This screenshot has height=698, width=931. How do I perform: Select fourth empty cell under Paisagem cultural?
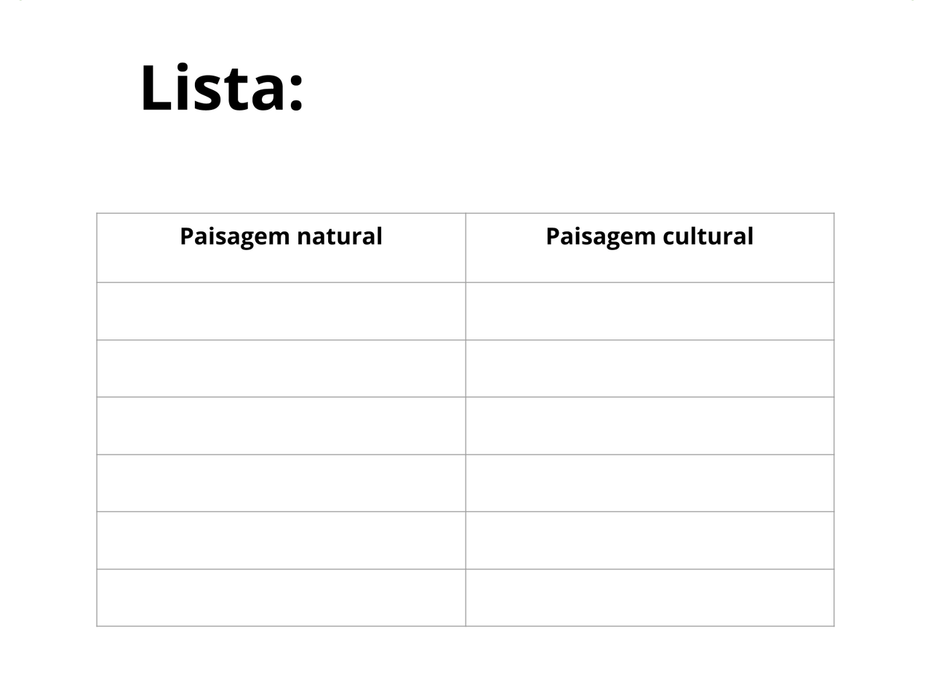[x=650, y=484]
